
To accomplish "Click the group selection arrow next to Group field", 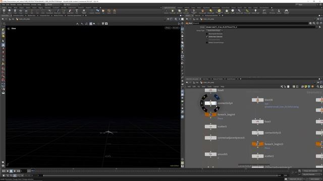I will pyautogui.click(x=320, y=27).
